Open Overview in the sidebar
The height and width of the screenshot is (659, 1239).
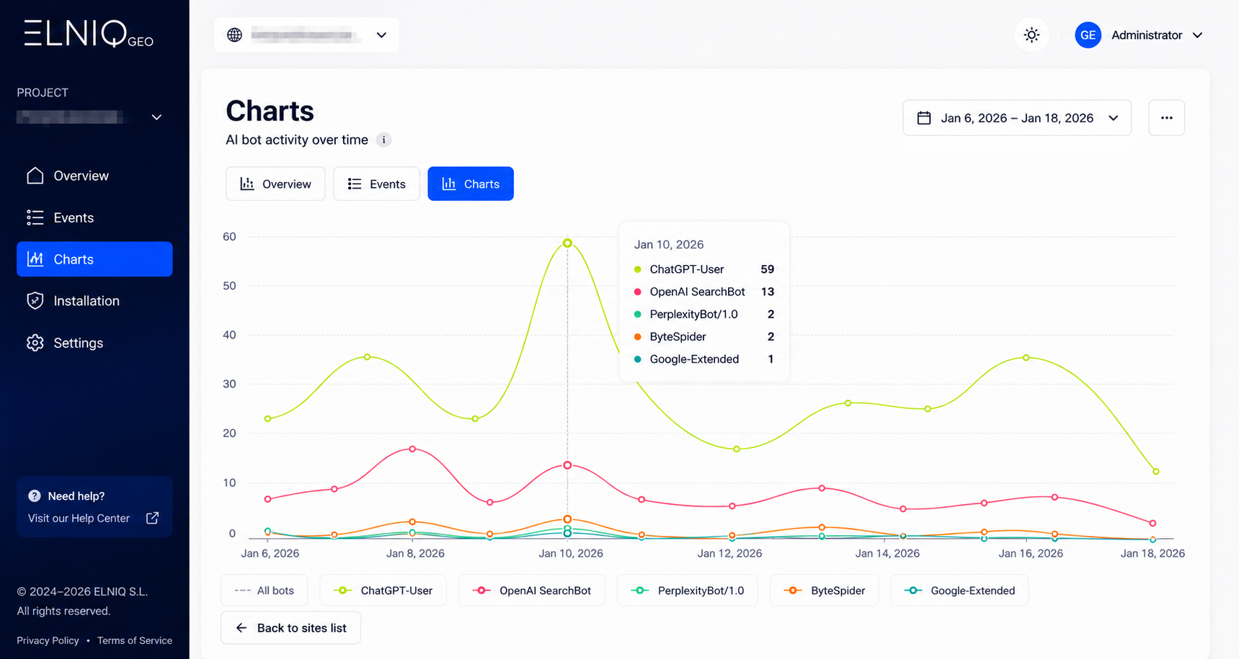pos(94,176)
